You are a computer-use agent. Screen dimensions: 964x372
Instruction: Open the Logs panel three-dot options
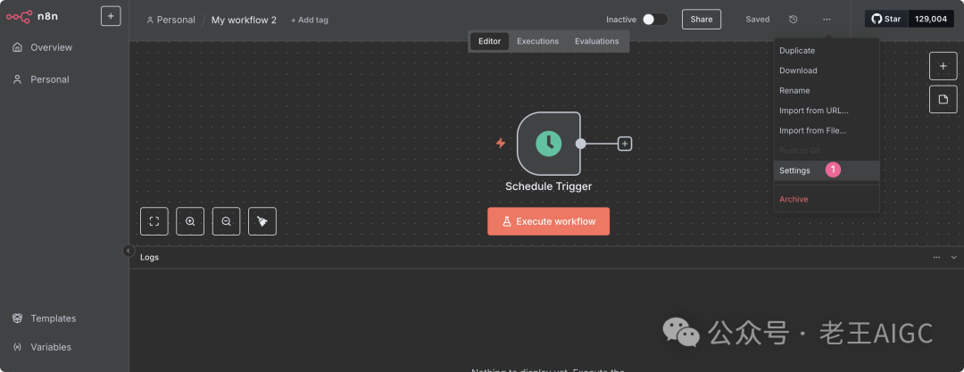936,257
